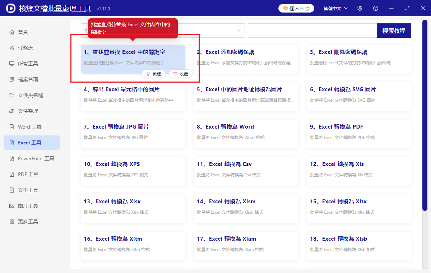Click the 檔案名稱 file name icon

12,79
